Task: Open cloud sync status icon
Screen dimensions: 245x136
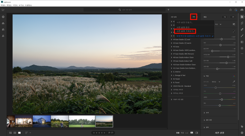Action: [242, 10]
